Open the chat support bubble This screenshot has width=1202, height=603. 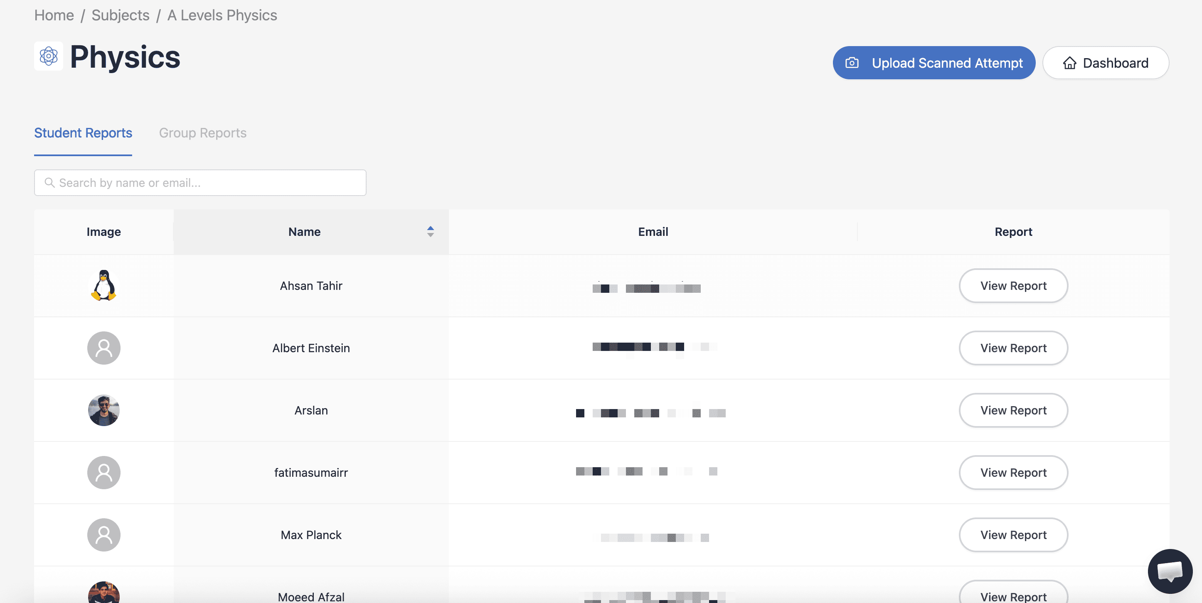pyautogui.click(x=1169, y=570)
